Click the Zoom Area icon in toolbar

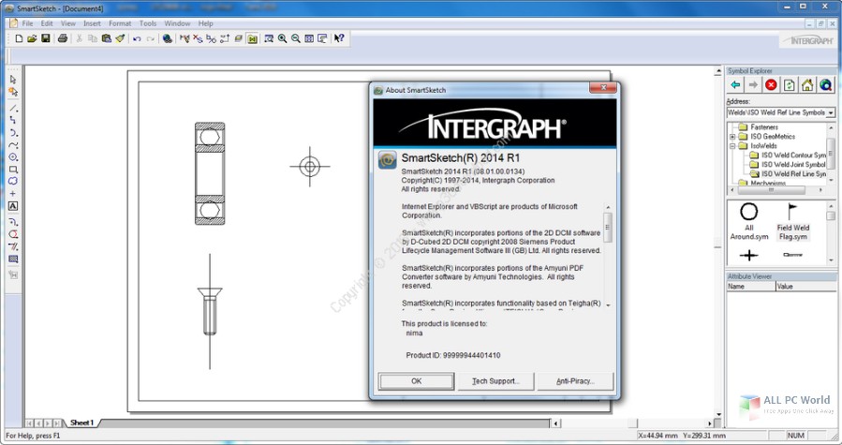[x=269, y=38]
